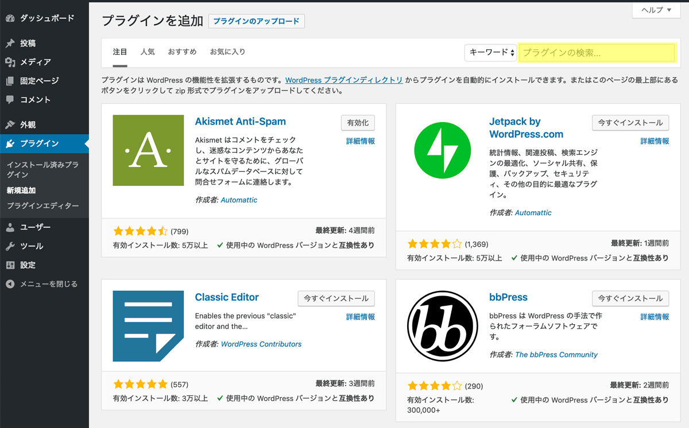This screenshot has width=689, height=428.
Task: Click the pages icon beside 固定ページ
Action: (10, 81)
